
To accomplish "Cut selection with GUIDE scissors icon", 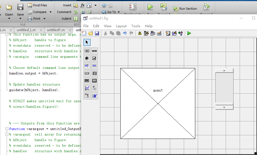I will pos(105,33).
